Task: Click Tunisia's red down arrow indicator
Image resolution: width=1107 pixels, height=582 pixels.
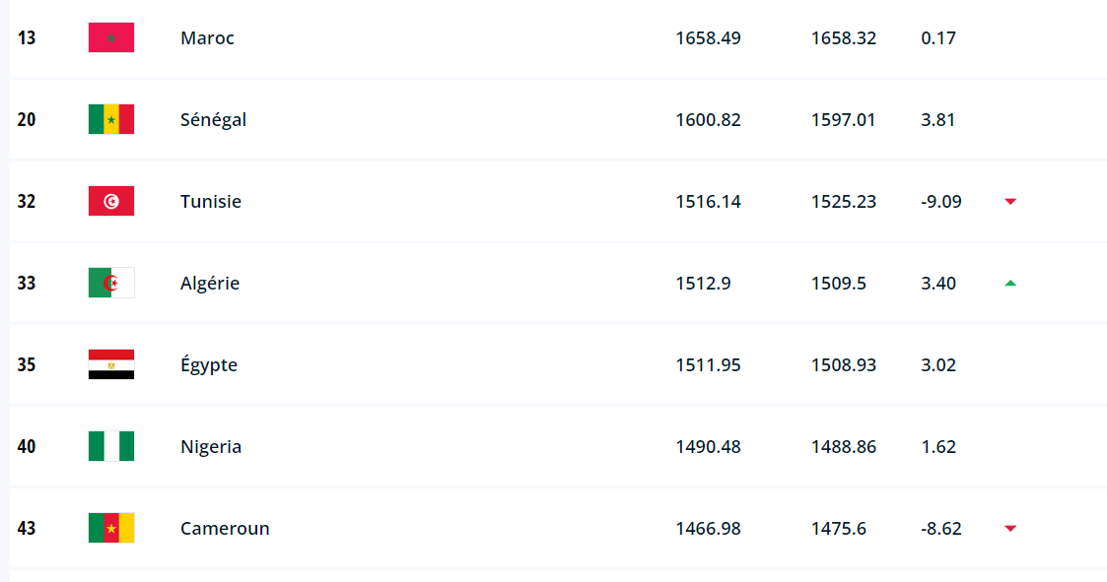Action: coord(1010,202)
